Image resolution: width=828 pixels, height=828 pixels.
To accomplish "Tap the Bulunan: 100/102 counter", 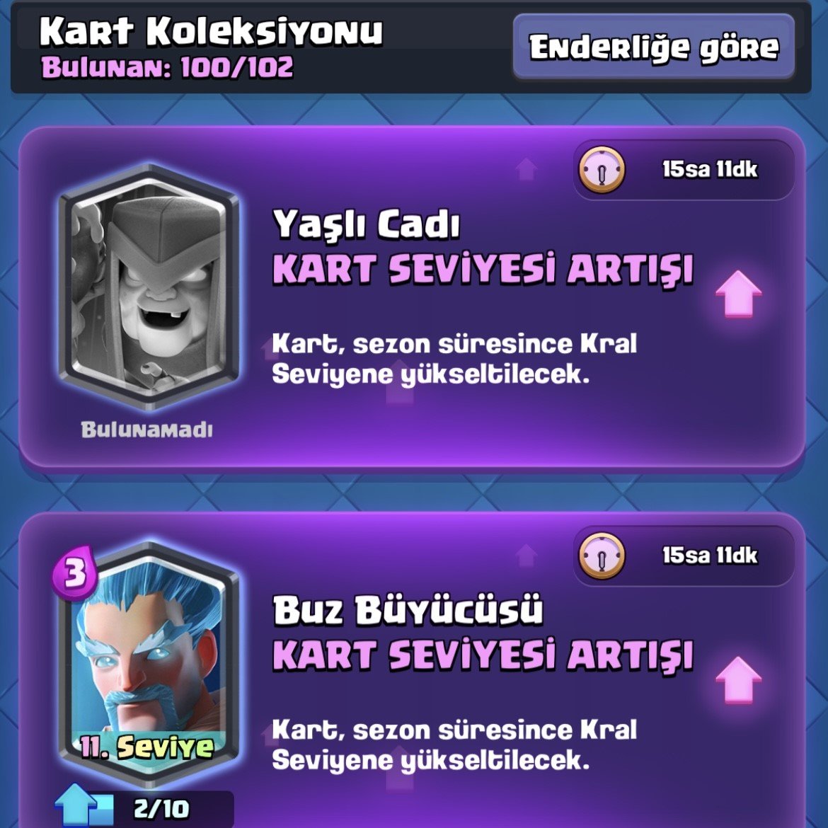I will [167, 67].
